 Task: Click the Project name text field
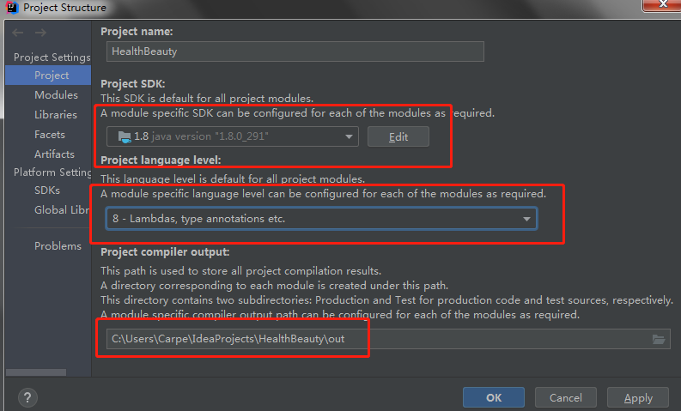point(292,51)
